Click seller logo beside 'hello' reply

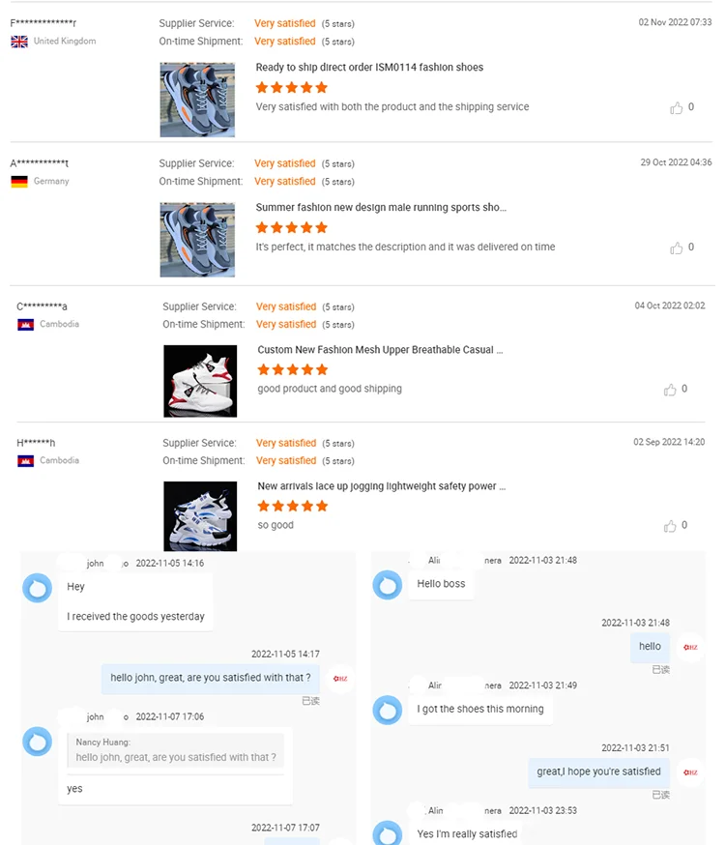690,647
